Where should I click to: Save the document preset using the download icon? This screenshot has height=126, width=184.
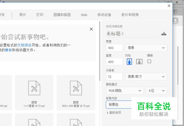164,34
